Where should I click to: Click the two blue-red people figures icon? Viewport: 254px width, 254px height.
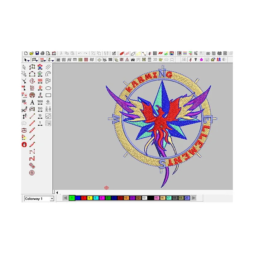coord(219,60)
